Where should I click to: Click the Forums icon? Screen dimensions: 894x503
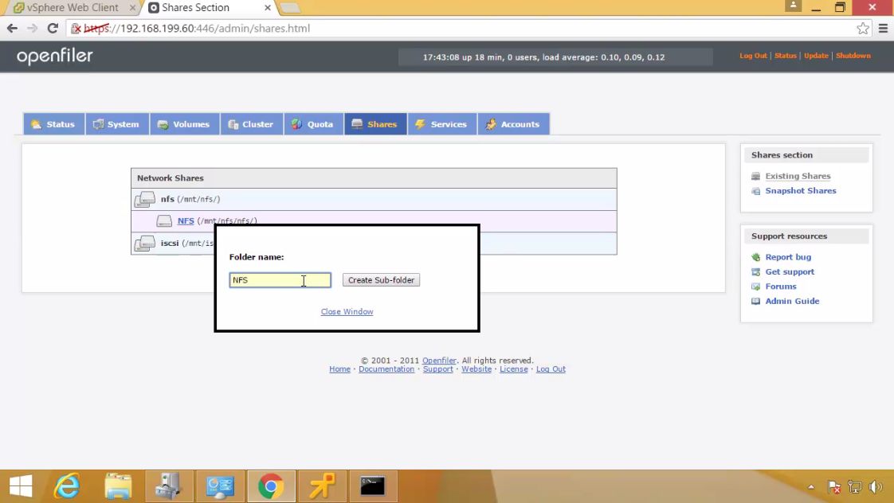click(x=755, y=287)
